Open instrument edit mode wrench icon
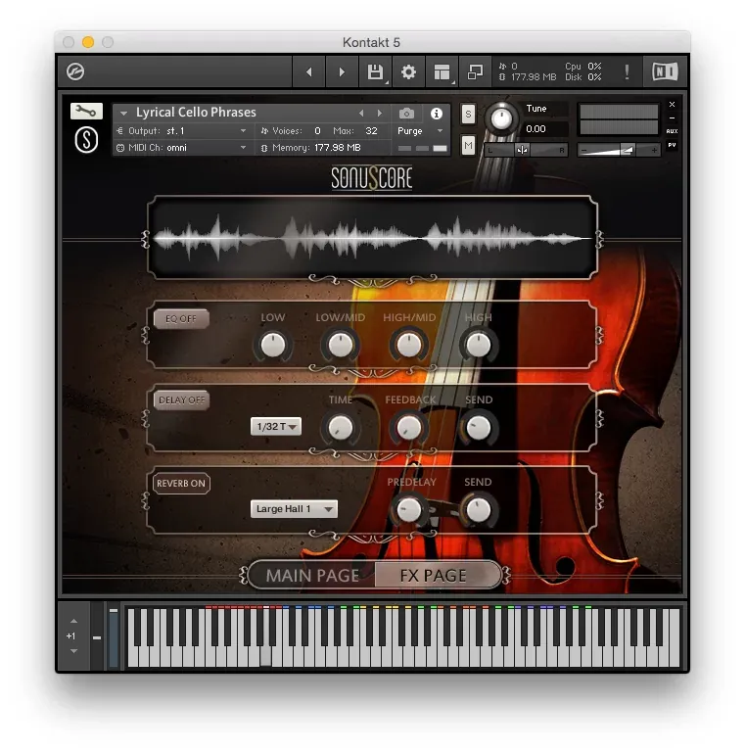 [86, 112]
